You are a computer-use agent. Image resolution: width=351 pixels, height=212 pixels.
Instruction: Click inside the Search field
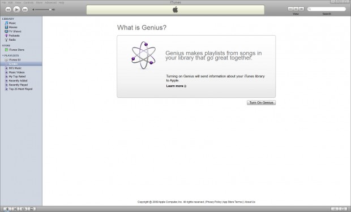[x=327, y=9]
